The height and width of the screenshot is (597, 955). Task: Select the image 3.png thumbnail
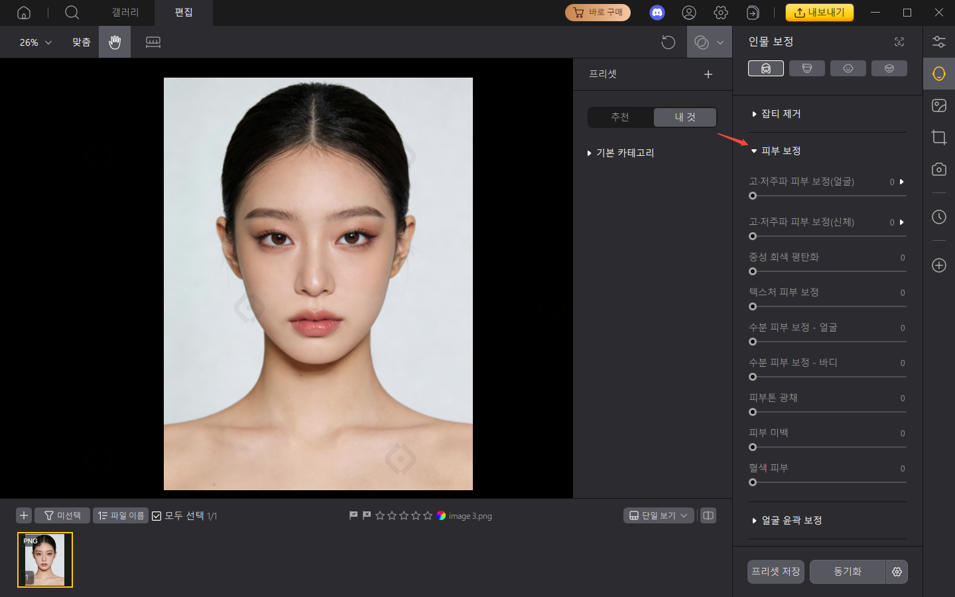(44, 560)
